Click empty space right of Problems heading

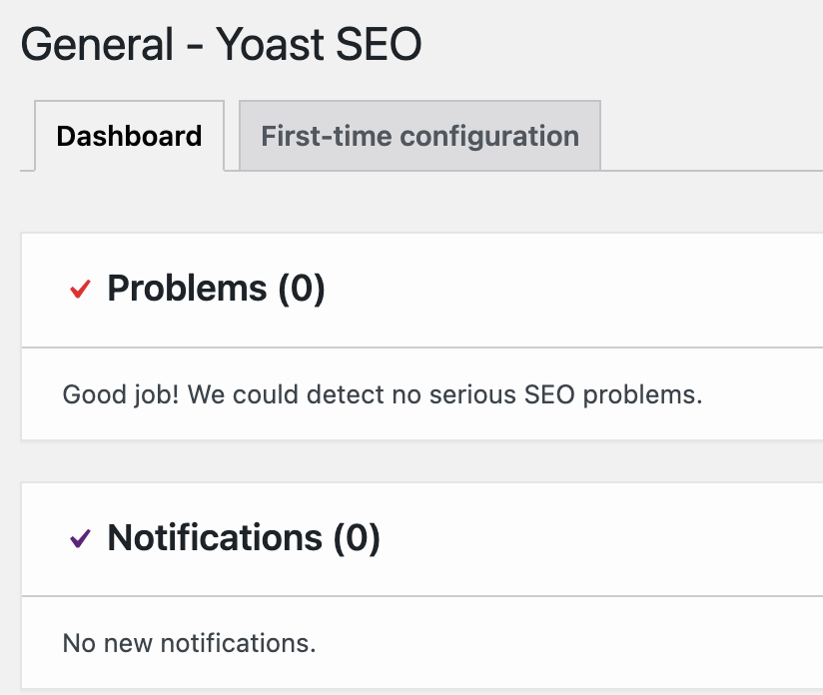click(599, 289)
